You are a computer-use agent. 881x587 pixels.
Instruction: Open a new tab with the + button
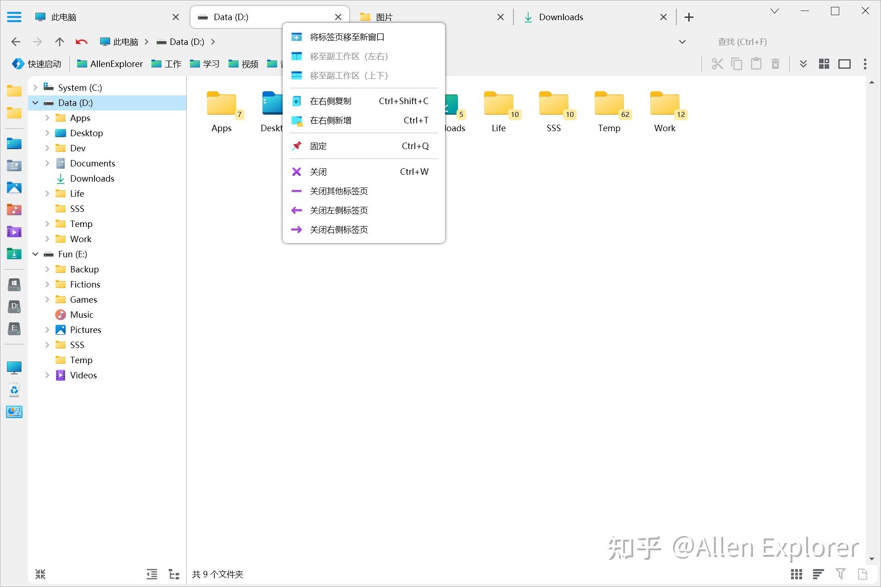[x=688, y=17]
